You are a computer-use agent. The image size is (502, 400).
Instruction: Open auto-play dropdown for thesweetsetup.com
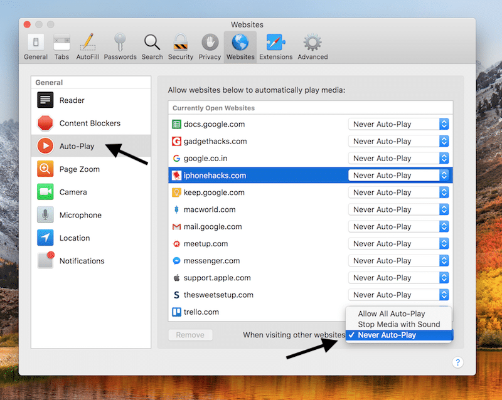tap(399, 295)
